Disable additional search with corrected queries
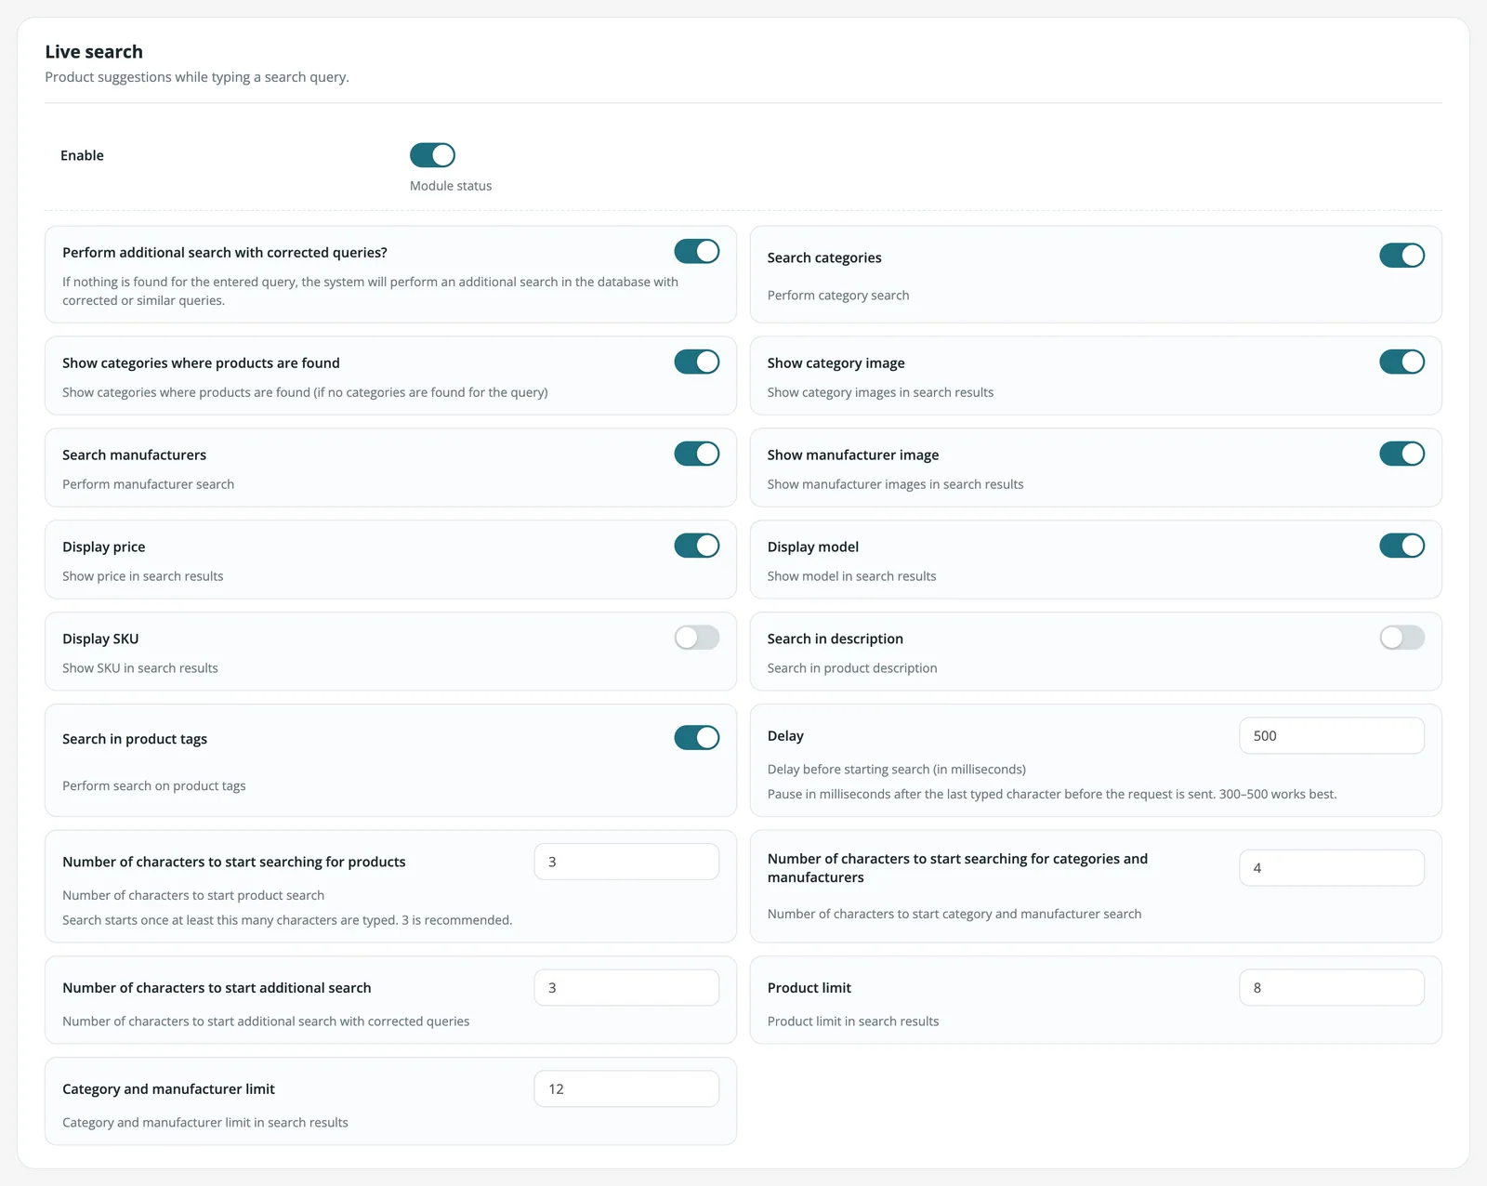Image resolution: width=1487 pixels, height=1186 pixels. click(x=697, y=251)
